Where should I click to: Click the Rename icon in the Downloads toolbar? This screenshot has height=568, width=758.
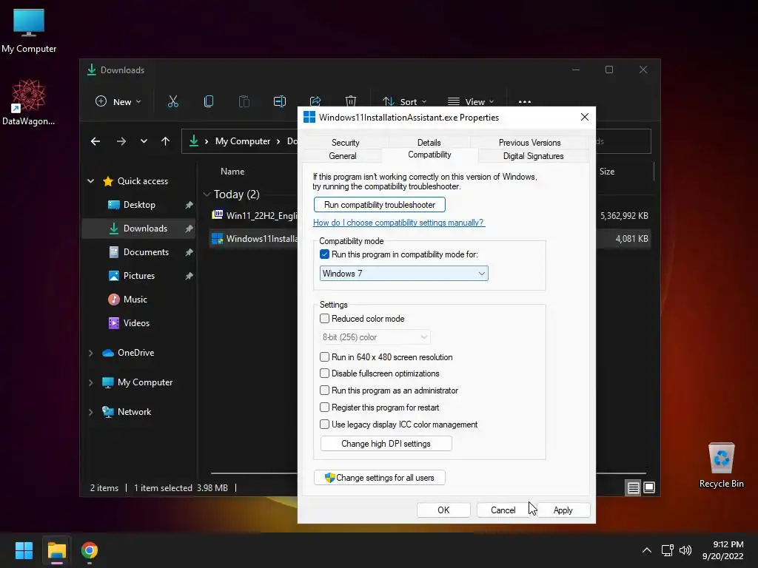click(x=279, y=101)
